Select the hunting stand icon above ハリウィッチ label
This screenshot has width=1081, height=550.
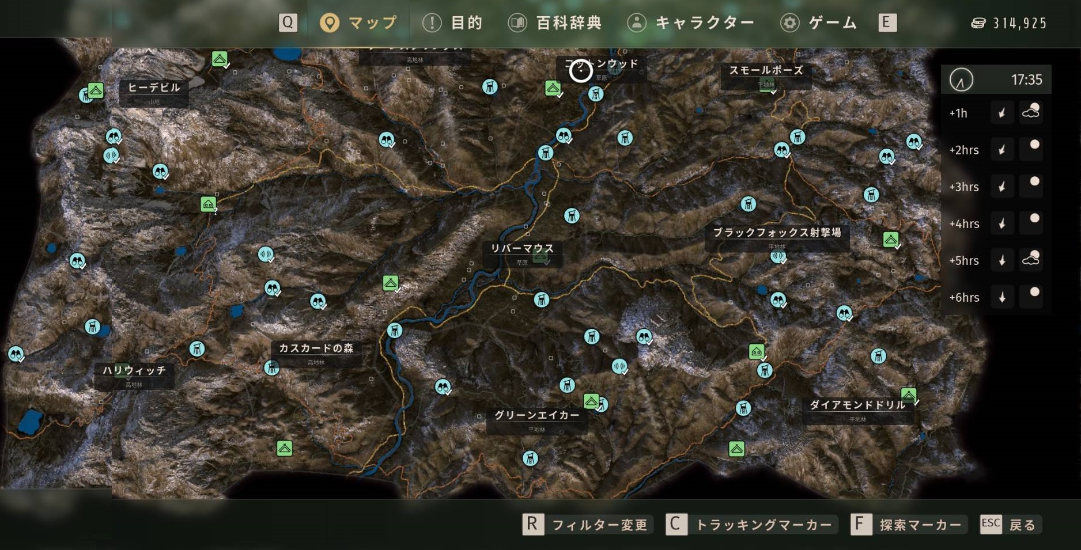coord(92,327)
